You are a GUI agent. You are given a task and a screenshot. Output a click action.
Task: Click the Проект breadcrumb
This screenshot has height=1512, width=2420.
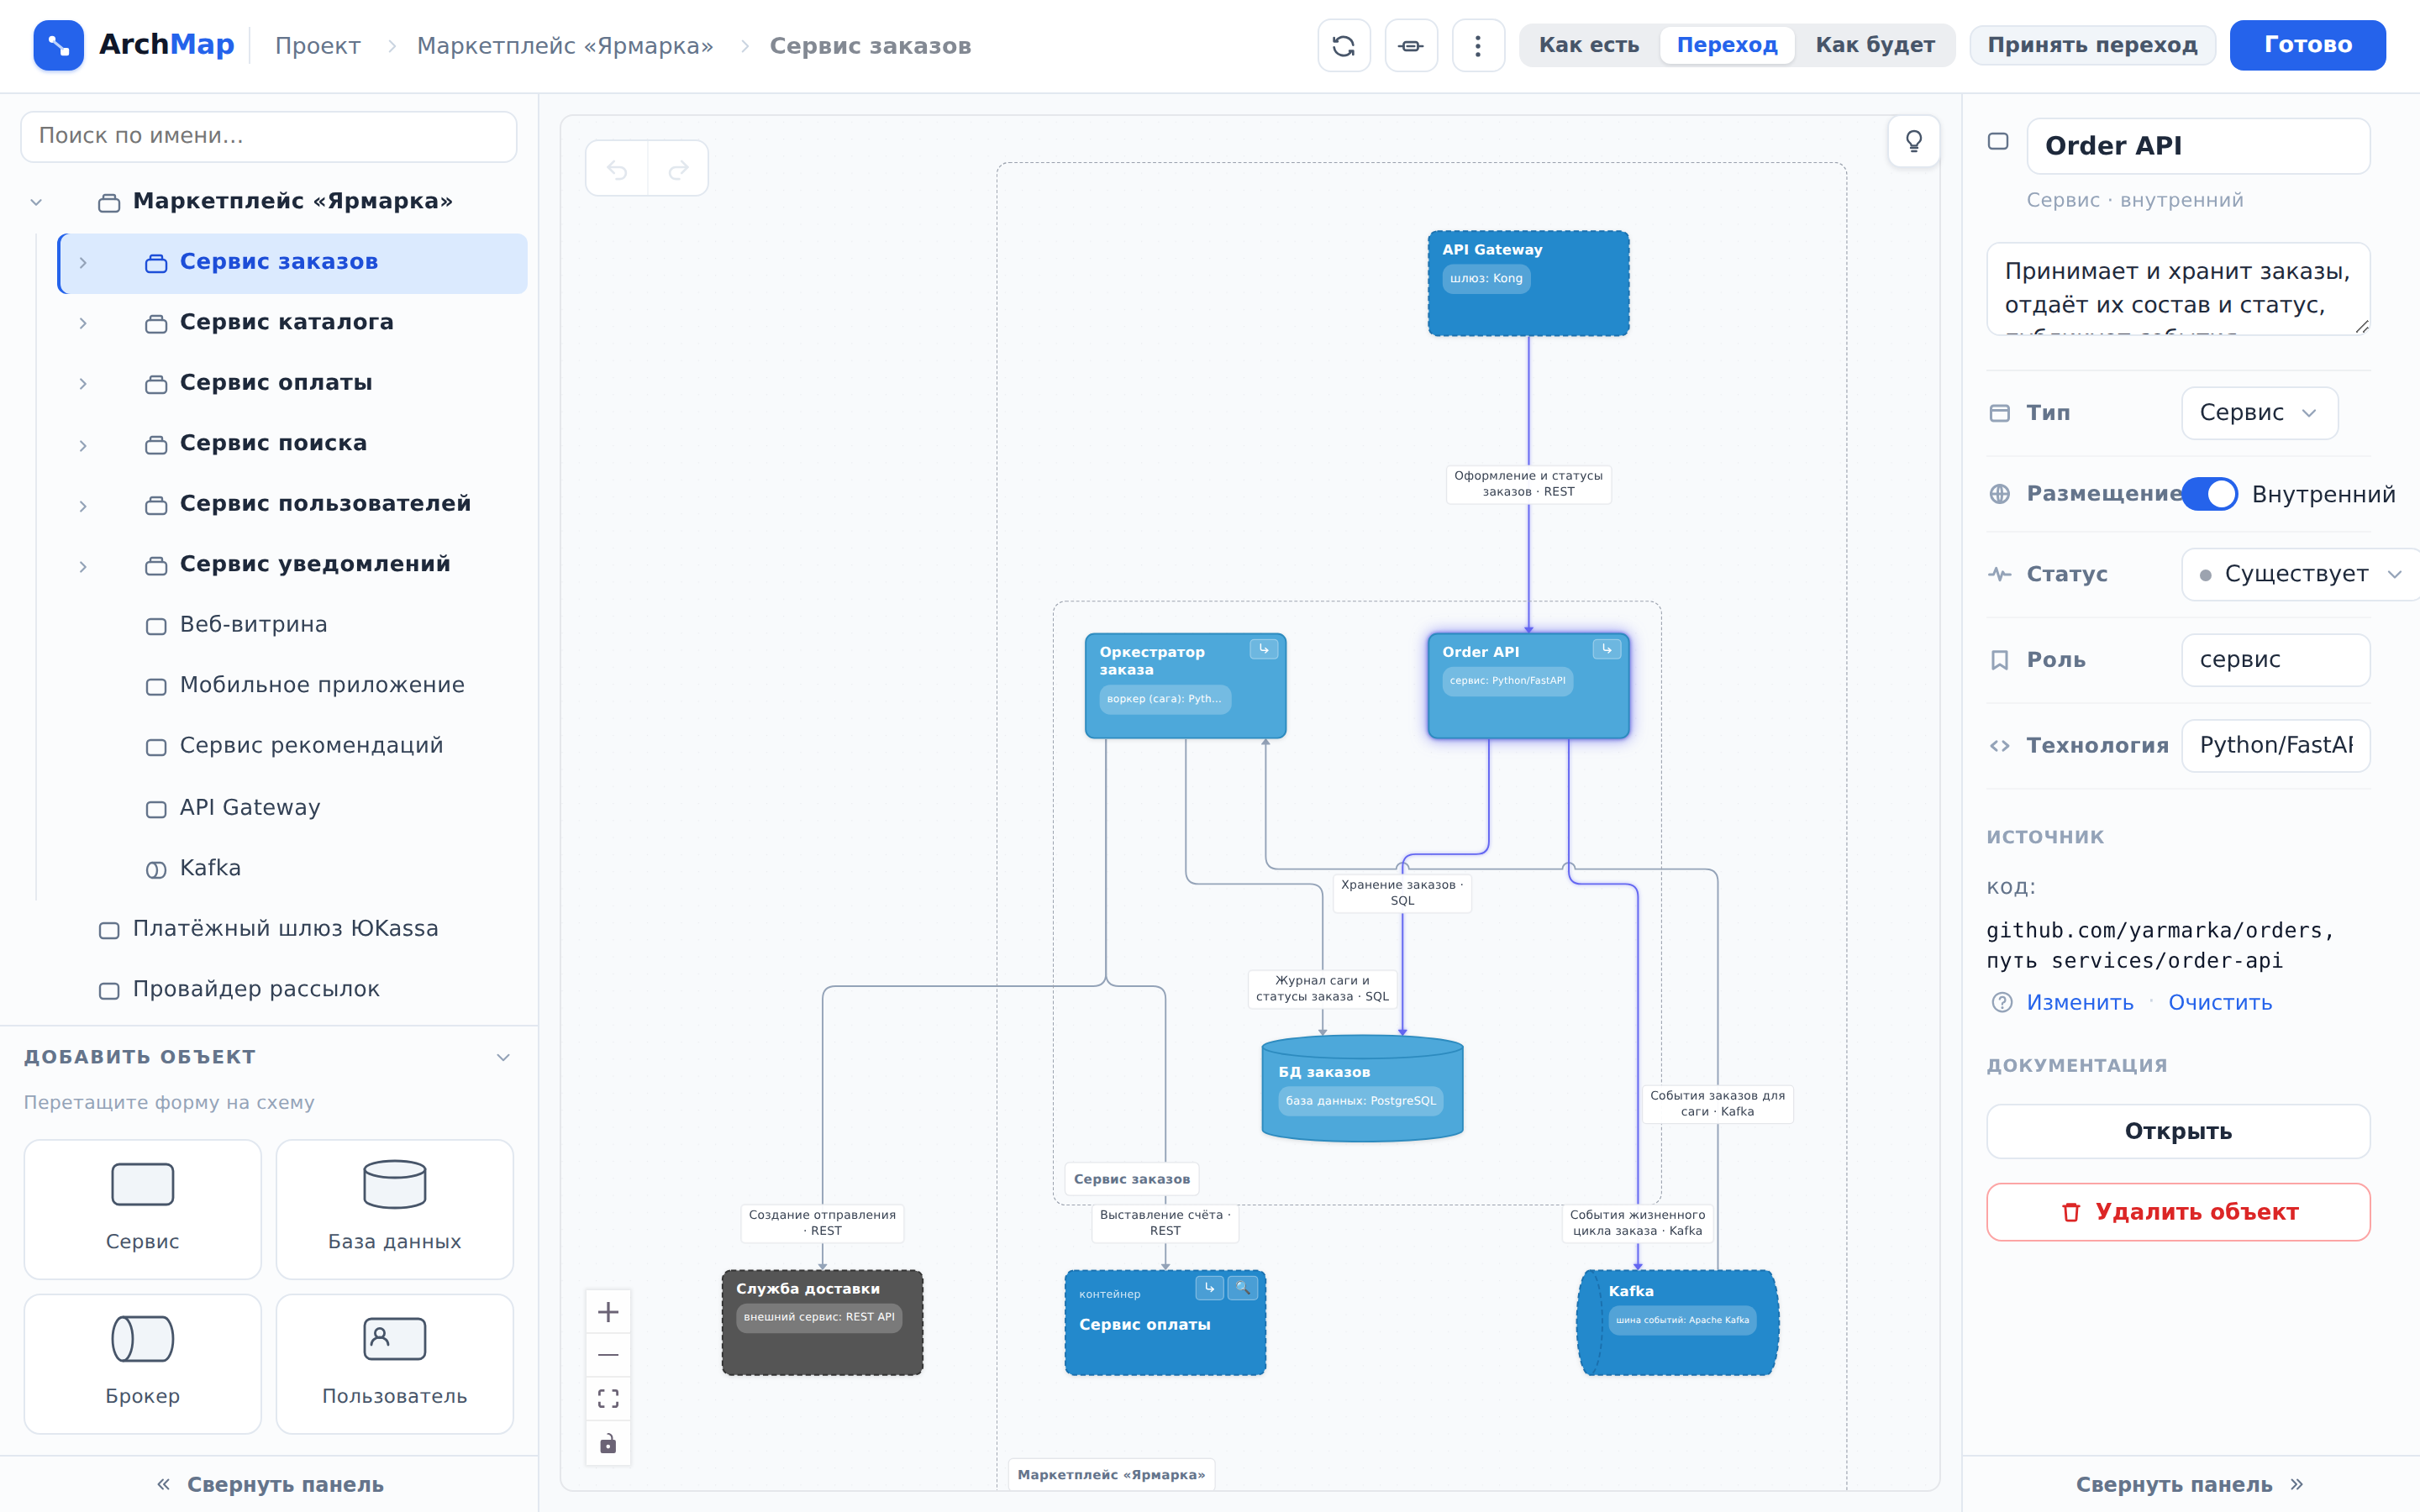click(x=317, y=46)
